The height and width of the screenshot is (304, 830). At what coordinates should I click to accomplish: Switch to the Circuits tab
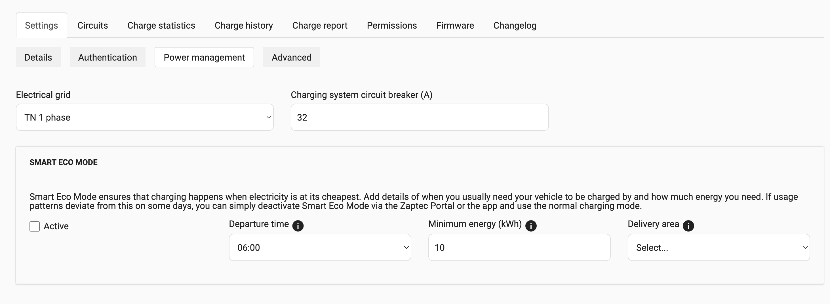(92, 25)
